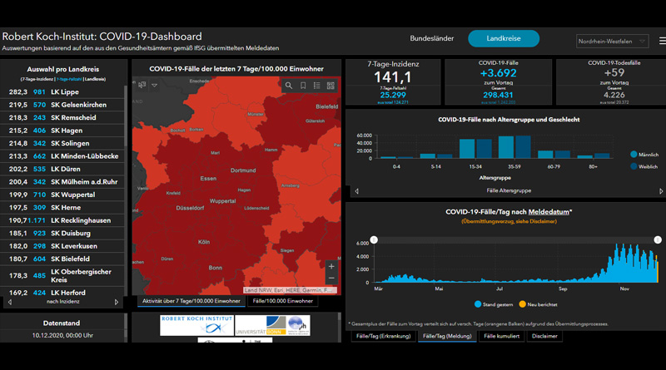Click the Düsseldorf label on the map
Screen dimensions: 666x370
tap(190, 208)
